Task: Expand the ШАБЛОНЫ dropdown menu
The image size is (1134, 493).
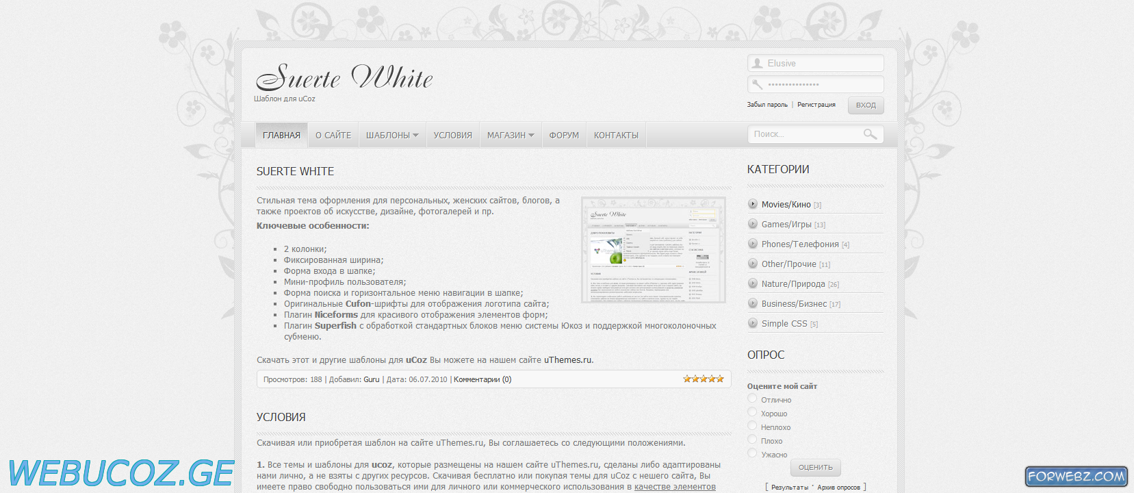Action: (x=392, y=135)
